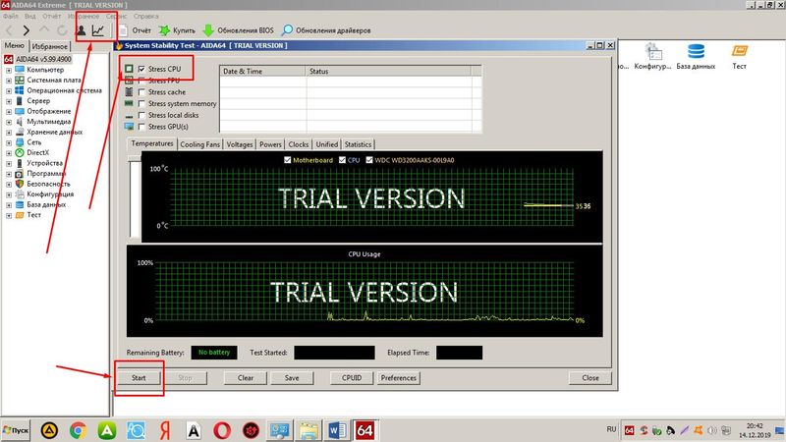Switch to the Clocks tab
The width and height of the screenshot is (786, 442).
coord(299,144)
